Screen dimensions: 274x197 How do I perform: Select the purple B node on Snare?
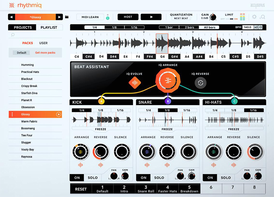[168, 101]
